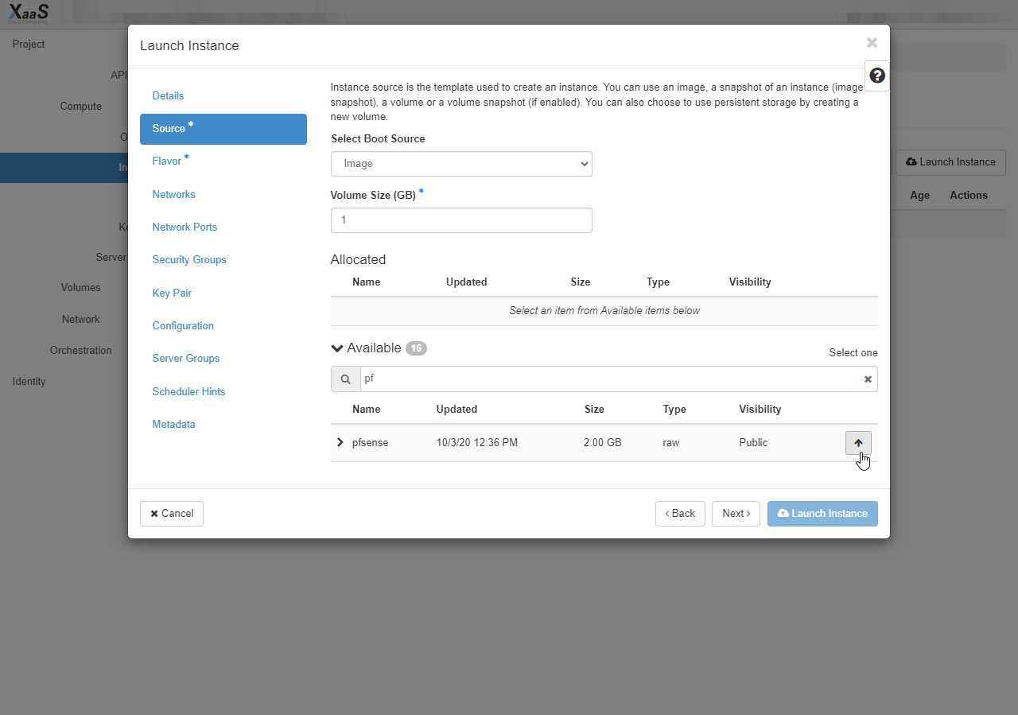The width and height of the screenshot is (1018, 715).
Task: Click the Cancel button
Action: tap(172, 514)
